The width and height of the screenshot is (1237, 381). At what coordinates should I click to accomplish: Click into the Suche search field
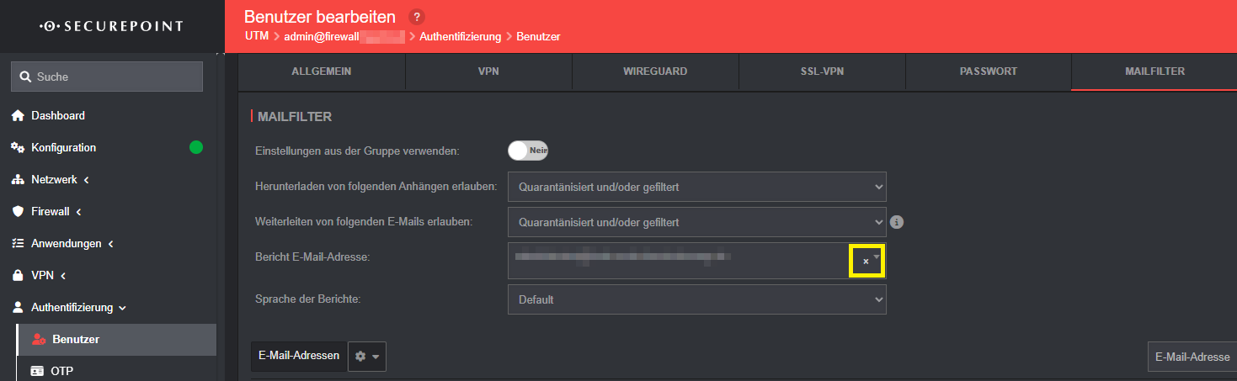click(107, 77)
